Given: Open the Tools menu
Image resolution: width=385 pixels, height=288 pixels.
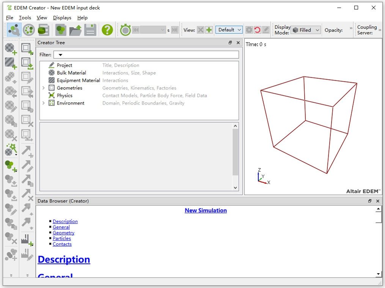Looking at the screenshot, I should pos(25,18).
